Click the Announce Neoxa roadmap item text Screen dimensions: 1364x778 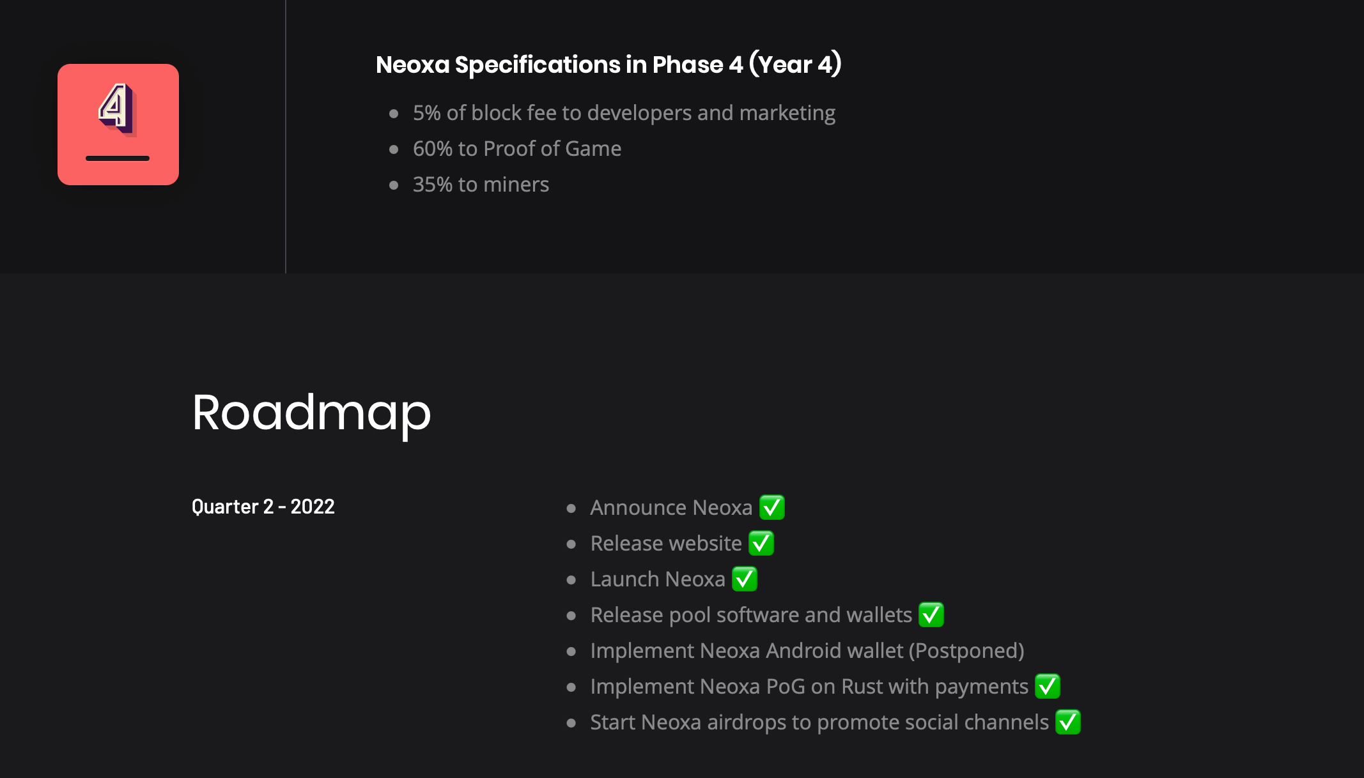(x=670, y=508)
